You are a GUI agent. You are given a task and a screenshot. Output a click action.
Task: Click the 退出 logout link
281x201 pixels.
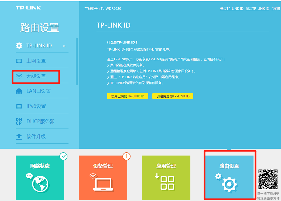[276, 9]
